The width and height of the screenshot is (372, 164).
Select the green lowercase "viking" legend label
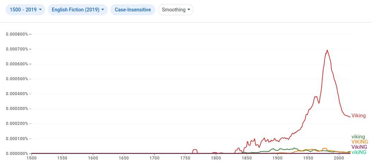point(358,137)
